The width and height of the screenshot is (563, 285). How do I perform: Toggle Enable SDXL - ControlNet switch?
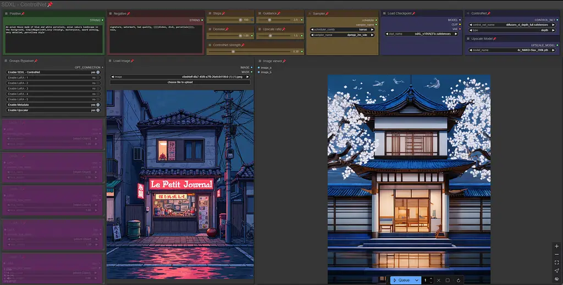pos(97,72)
